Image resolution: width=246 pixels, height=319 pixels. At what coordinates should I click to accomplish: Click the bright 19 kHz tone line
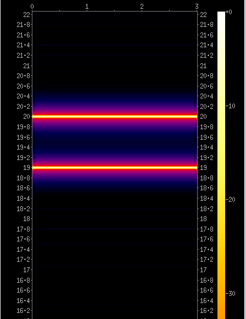115,168
